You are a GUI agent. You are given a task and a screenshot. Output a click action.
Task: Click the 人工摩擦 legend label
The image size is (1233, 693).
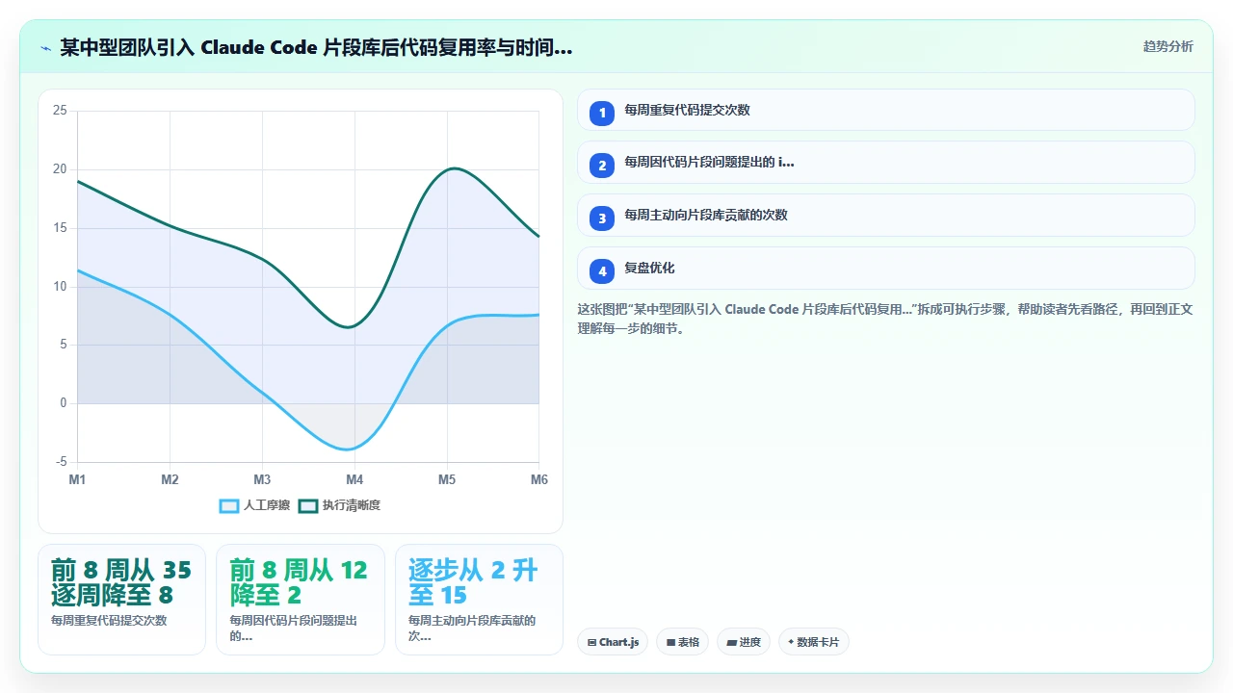click(x=267, y=505)
